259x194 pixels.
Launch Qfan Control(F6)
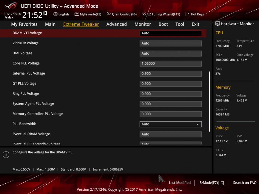(x=124, y=14)
